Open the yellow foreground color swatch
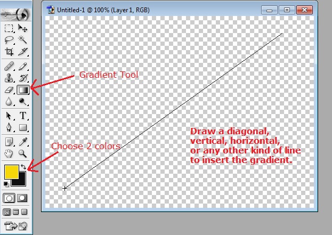 pyautogui.click(x=11, y=172)
